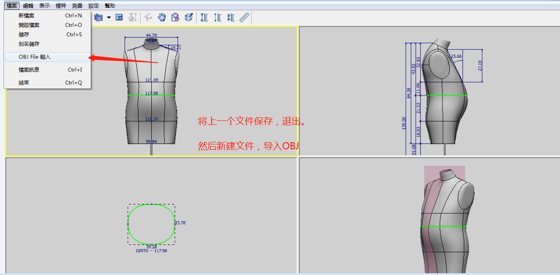
Task: Select the rotate view tool icon
Action: coord(148,17)
